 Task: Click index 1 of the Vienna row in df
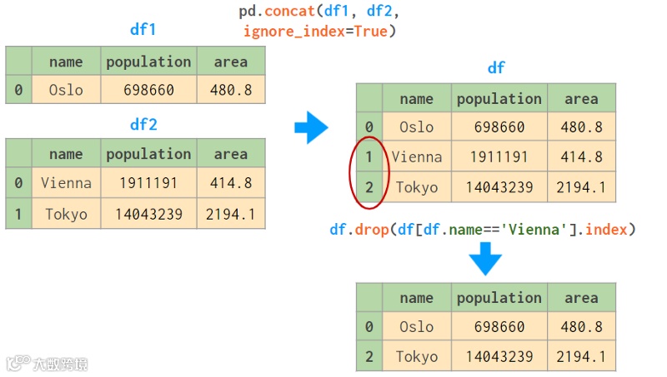point(369,156)
